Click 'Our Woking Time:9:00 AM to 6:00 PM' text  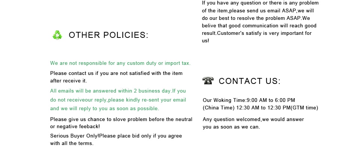click(x=249, y=100)
